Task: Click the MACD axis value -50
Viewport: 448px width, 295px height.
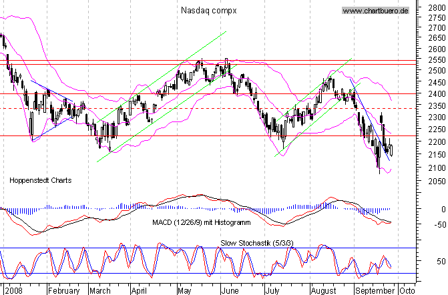Action: click(x=440, y=225)
